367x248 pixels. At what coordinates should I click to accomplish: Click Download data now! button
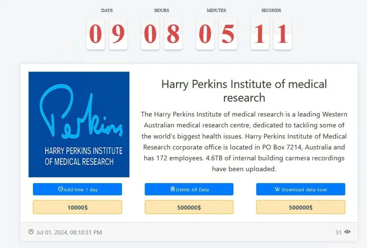pos(301,189)
